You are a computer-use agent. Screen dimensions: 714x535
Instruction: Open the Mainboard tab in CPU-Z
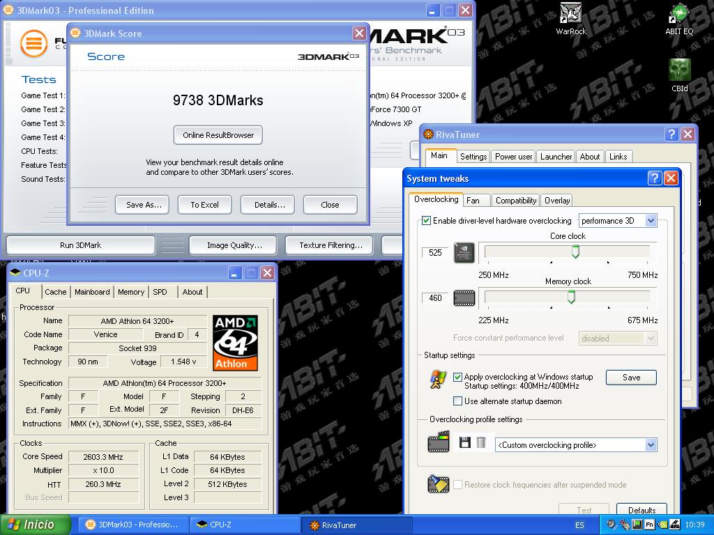pyautogui.click(x=92, y=292)
